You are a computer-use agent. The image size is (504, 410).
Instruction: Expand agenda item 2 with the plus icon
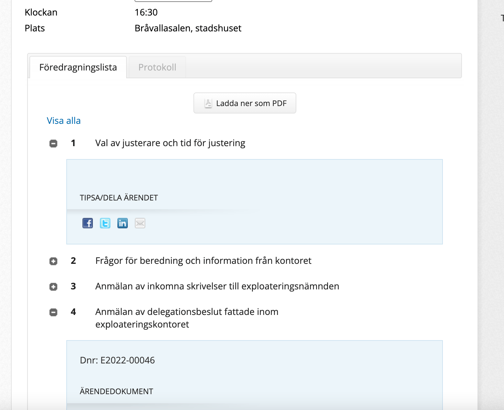(53, 261)
